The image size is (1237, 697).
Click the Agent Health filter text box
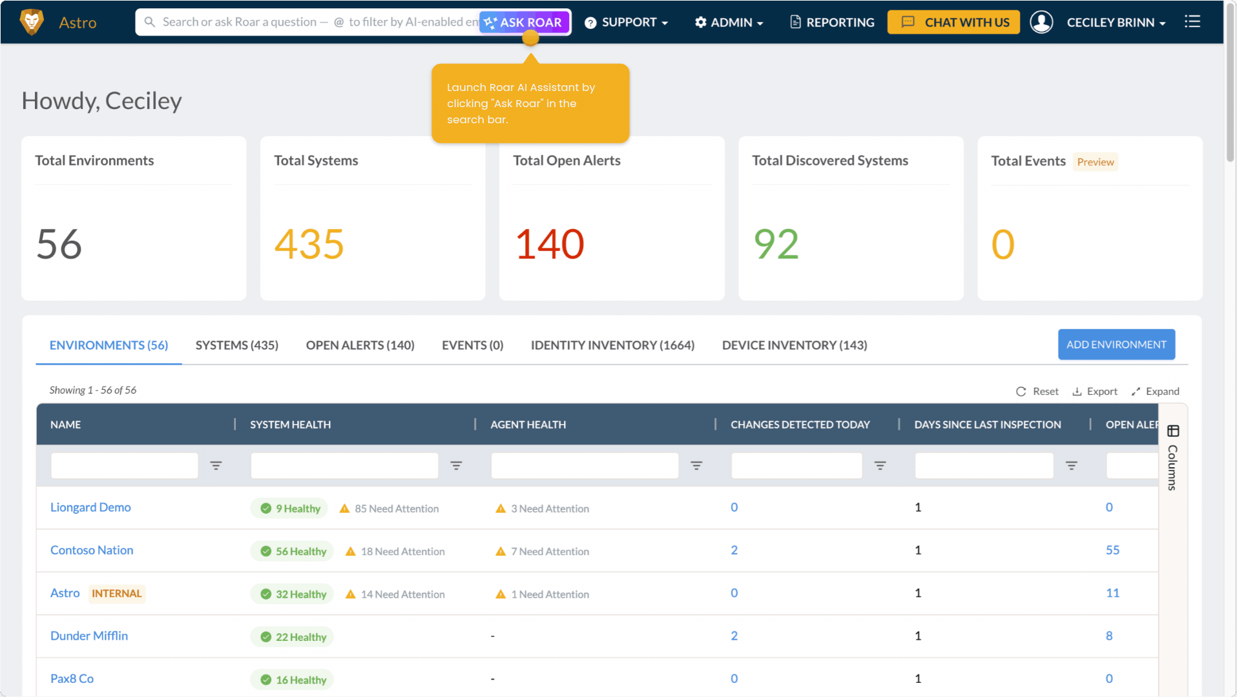[x=585, y=465]
